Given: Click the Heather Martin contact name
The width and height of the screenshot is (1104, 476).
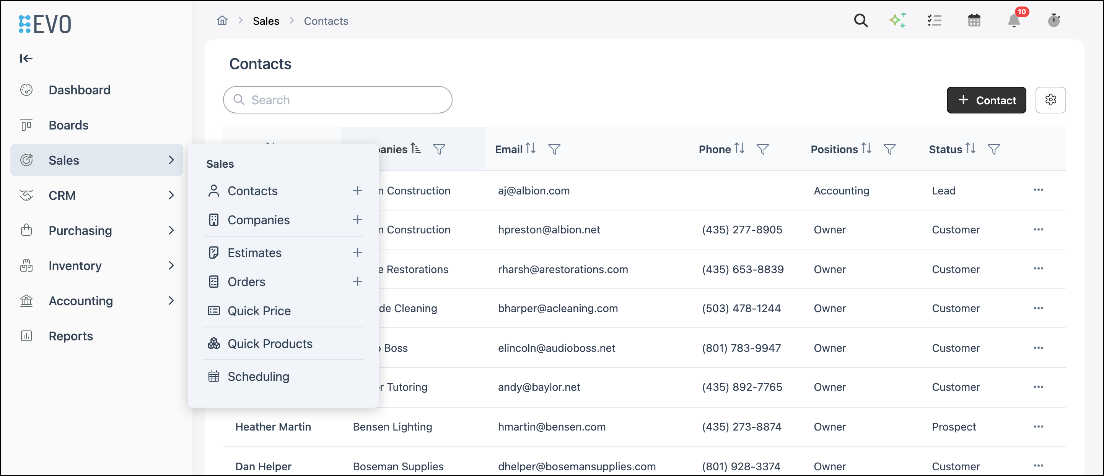Looking at the screenshot, I should 273,426.
